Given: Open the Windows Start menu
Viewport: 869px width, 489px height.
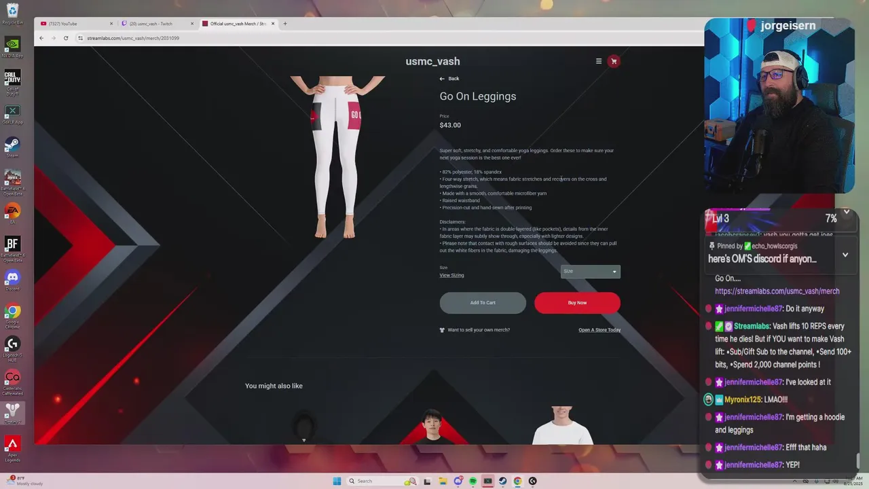Looking at the screenshot, I should click(337, 481).
